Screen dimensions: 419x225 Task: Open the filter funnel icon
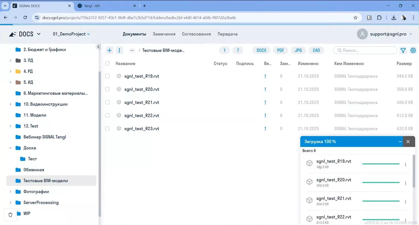pyautogui.click(x=403, y=51)
